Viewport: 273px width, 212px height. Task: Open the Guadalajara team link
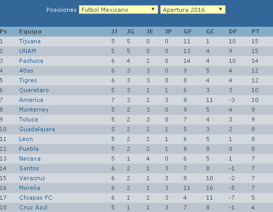click(x=37, y=129)
